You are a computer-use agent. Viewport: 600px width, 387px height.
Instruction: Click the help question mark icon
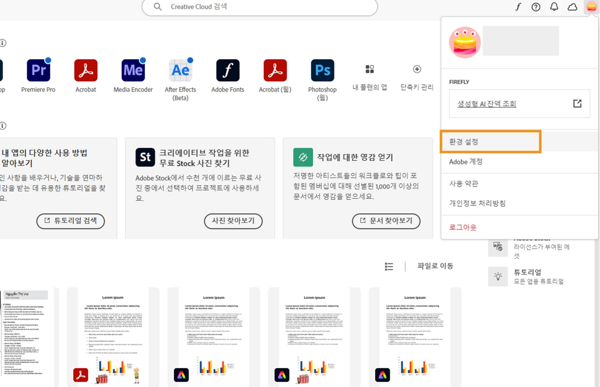pyautogui.click(x=536, y=7)
